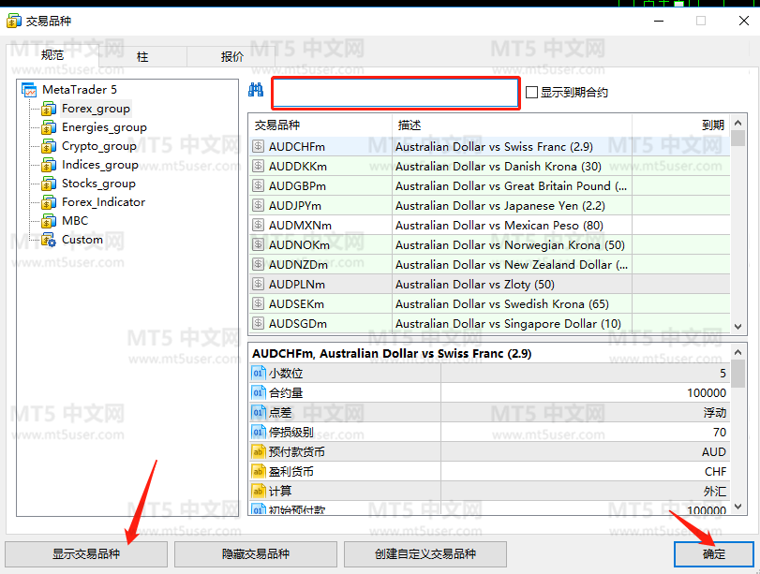Enable the 显示到期合约 checkbox
The image size is (760, 574).
coord(531,92)
